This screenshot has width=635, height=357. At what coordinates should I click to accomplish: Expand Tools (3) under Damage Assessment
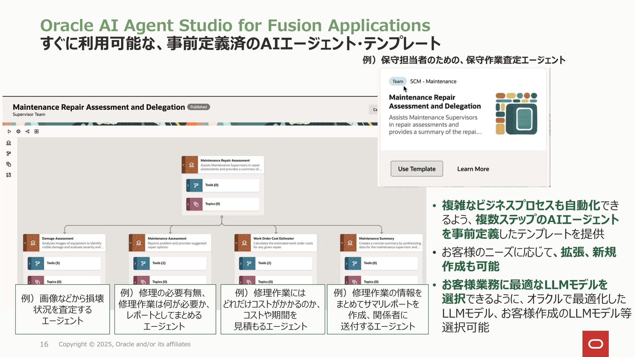(x=29, y=263)
